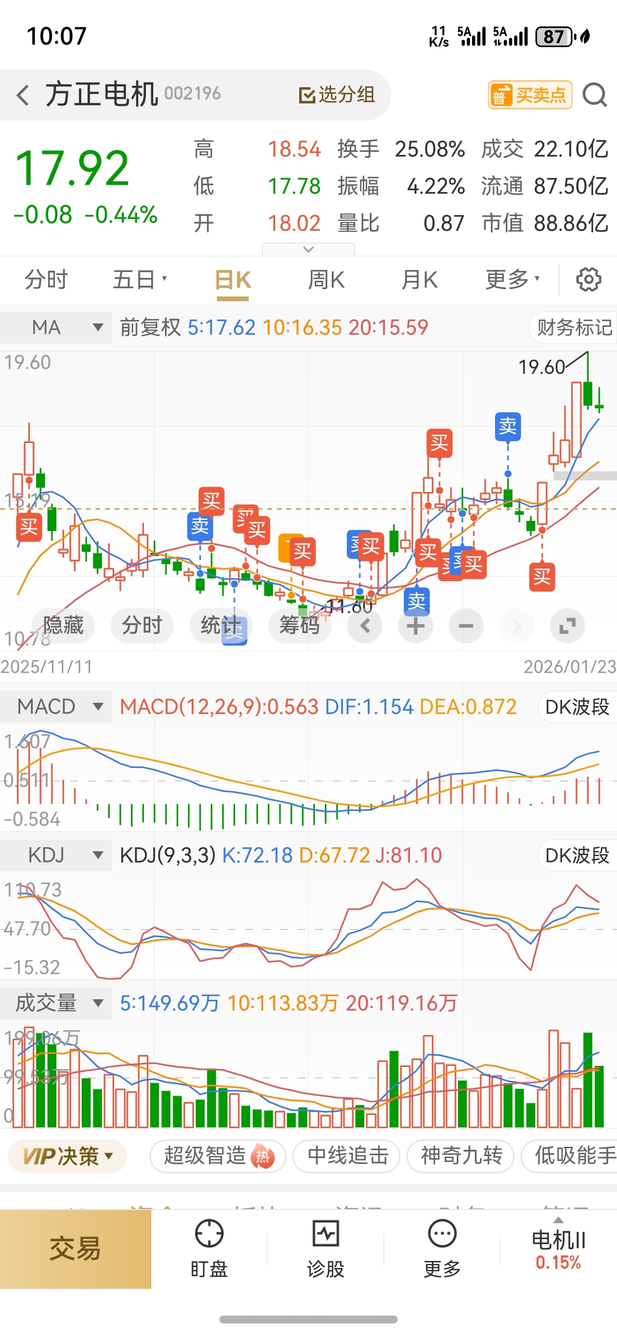
Task: Open the search magnifier icon
Action: (x=594, y=95)
